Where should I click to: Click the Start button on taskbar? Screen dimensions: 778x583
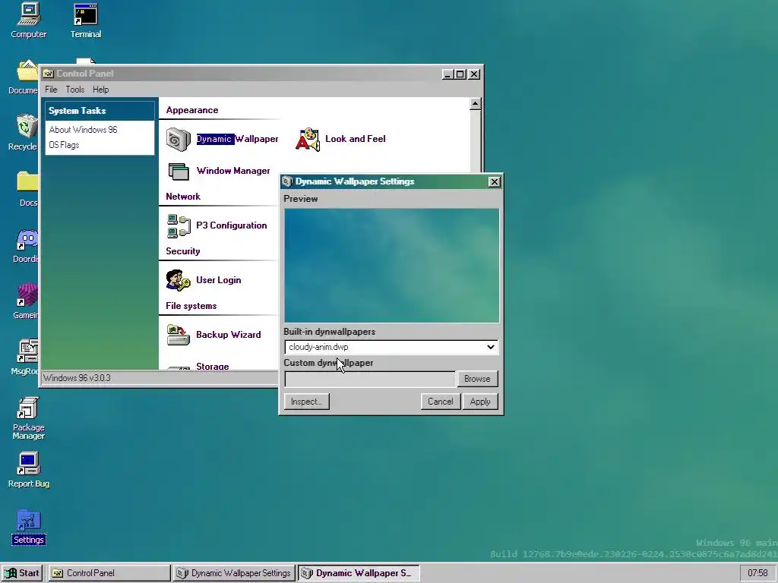point(22,573)
